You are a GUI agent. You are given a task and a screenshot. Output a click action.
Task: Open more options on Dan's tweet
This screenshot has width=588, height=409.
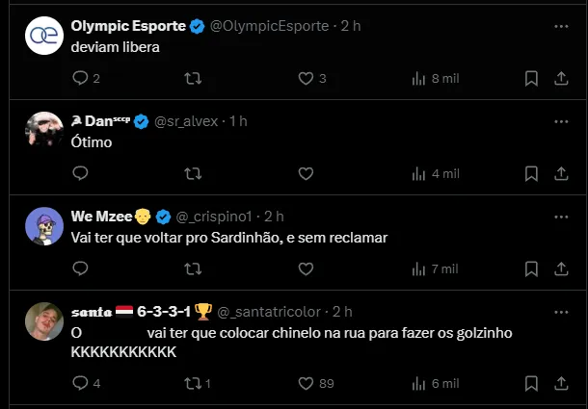(561, 121)
